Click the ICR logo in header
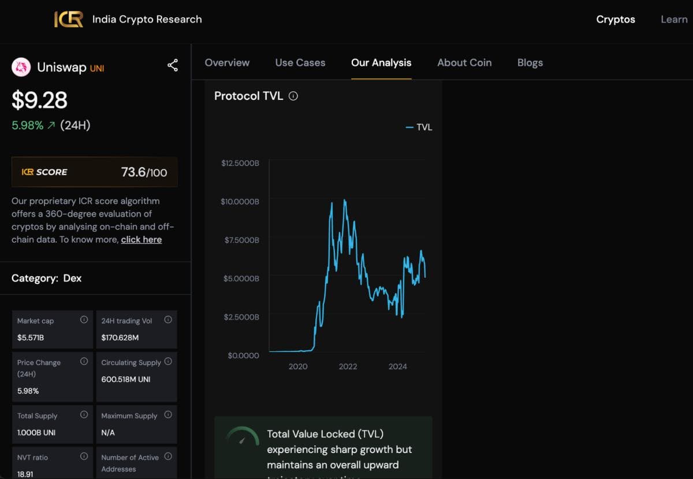The height and width of the screenshot is (479, 693). pos(69,20)
